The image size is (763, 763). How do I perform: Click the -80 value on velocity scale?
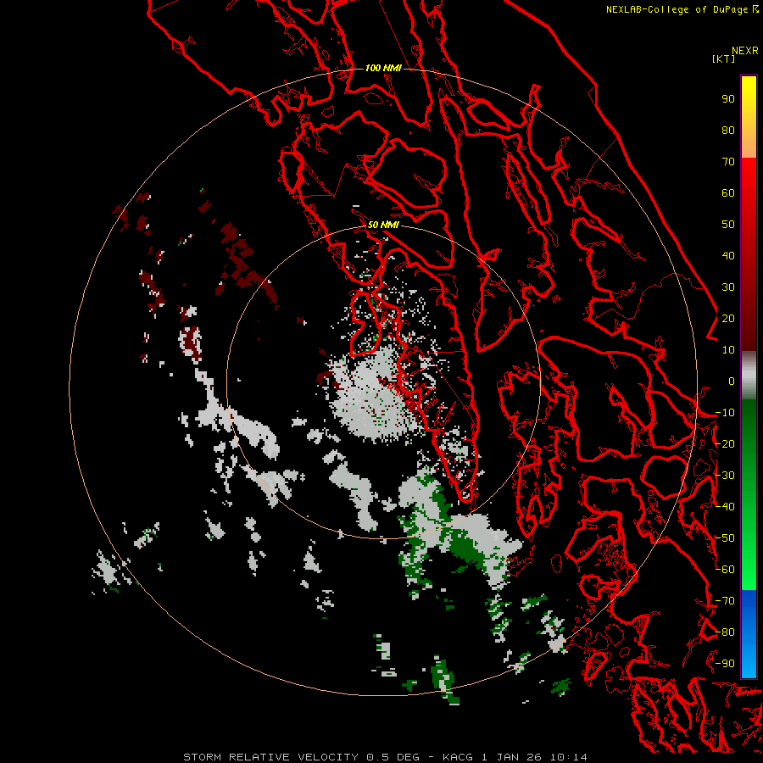725,632
